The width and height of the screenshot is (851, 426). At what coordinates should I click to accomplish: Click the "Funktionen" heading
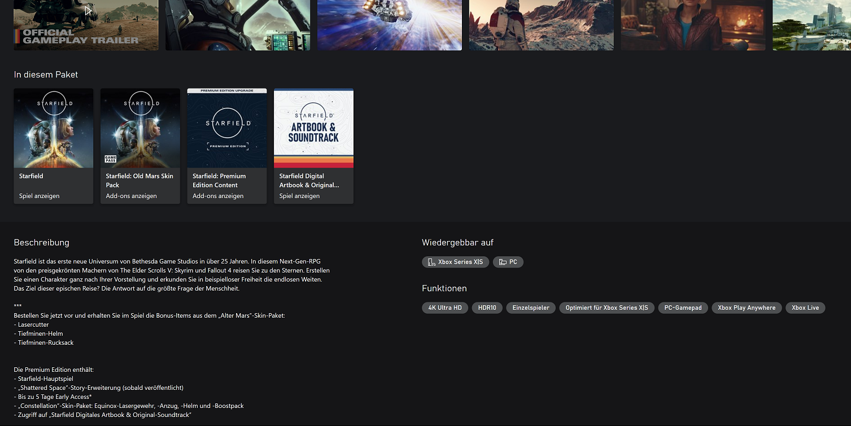point(444,288)
